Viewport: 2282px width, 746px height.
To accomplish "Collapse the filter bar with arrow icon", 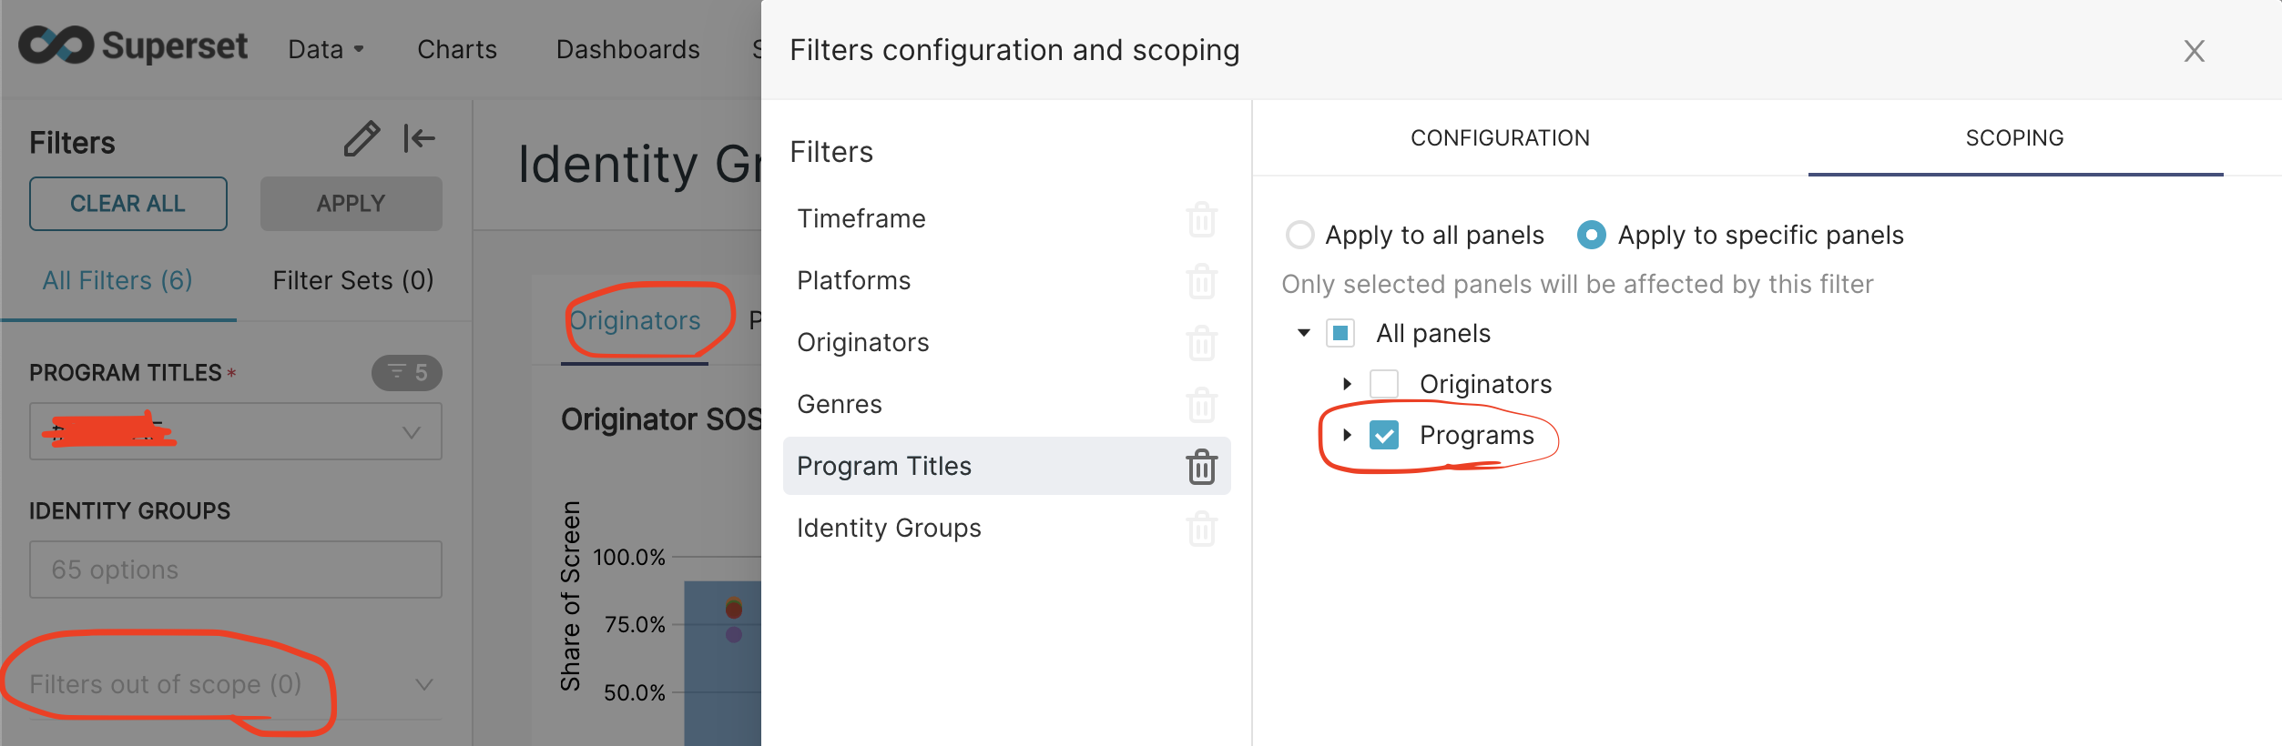I will (419, 139).
